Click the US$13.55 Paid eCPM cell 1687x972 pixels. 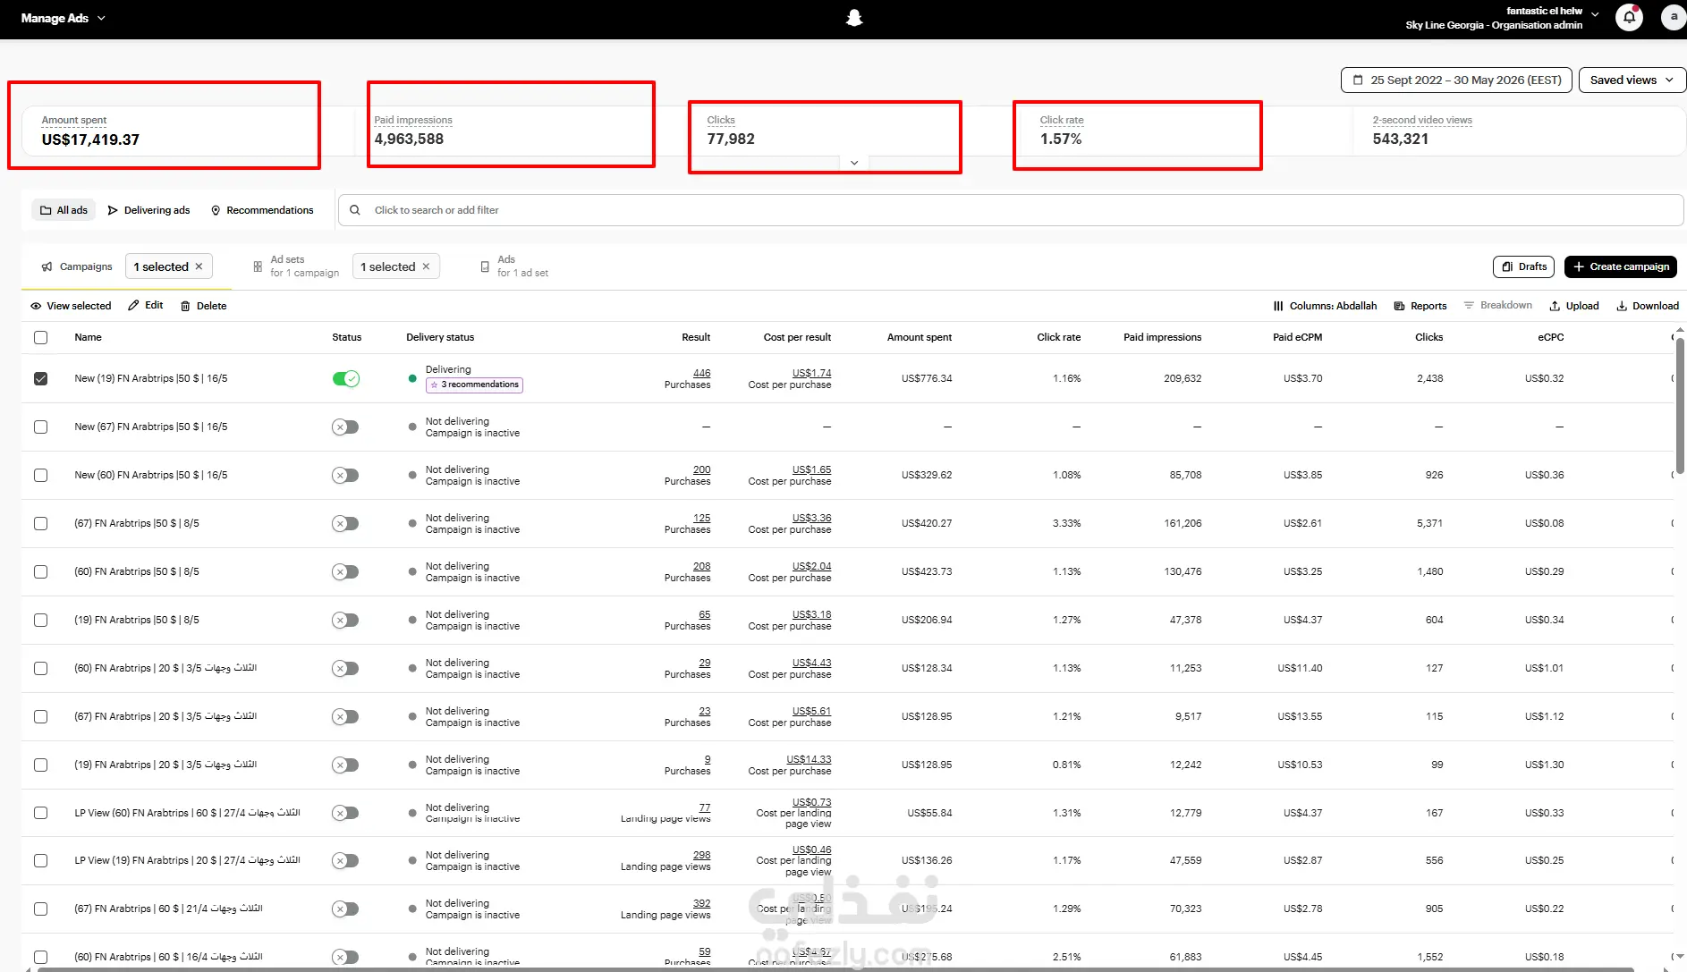click(1300, 716)
